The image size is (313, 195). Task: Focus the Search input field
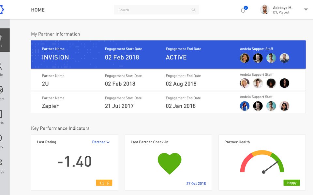pyautogui.click(x=156, y=10)
